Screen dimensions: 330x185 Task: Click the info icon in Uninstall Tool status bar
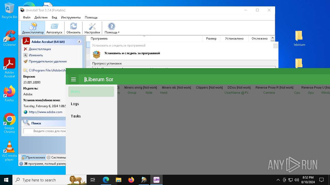coord(21,164)
